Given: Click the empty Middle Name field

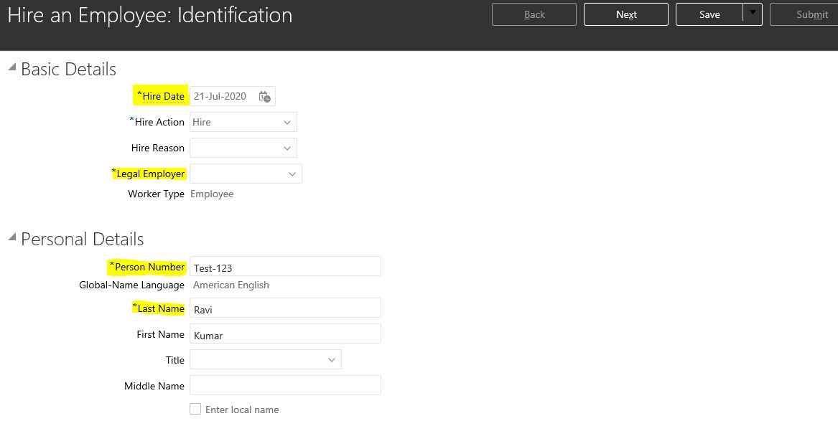Looking at the screenshot, I should coord(285,385).
